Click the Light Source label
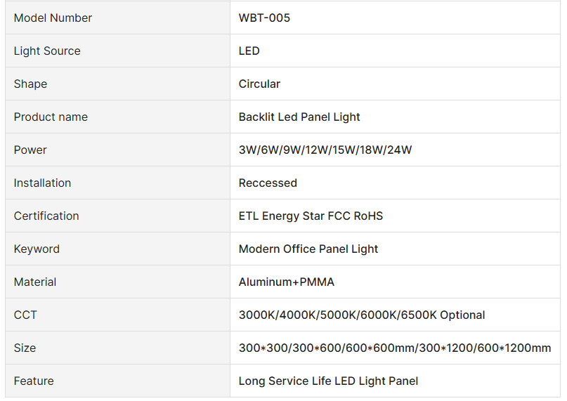567x401 pixels. (47, 51)
